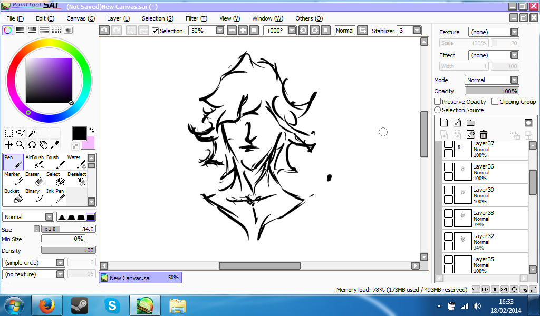The image size is (540, 316).
Task: Open the Window menu
Action: pyautogui.click(x=267, y=18)
